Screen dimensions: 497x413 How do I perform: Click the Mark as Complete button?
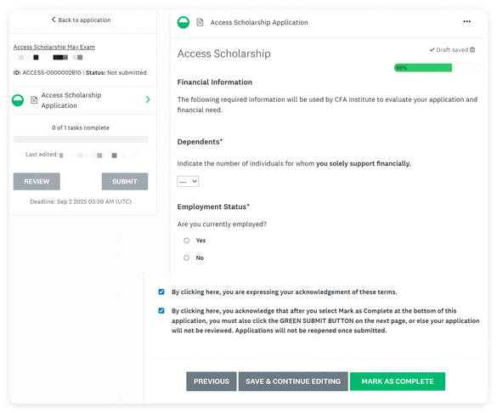[398, 382]
